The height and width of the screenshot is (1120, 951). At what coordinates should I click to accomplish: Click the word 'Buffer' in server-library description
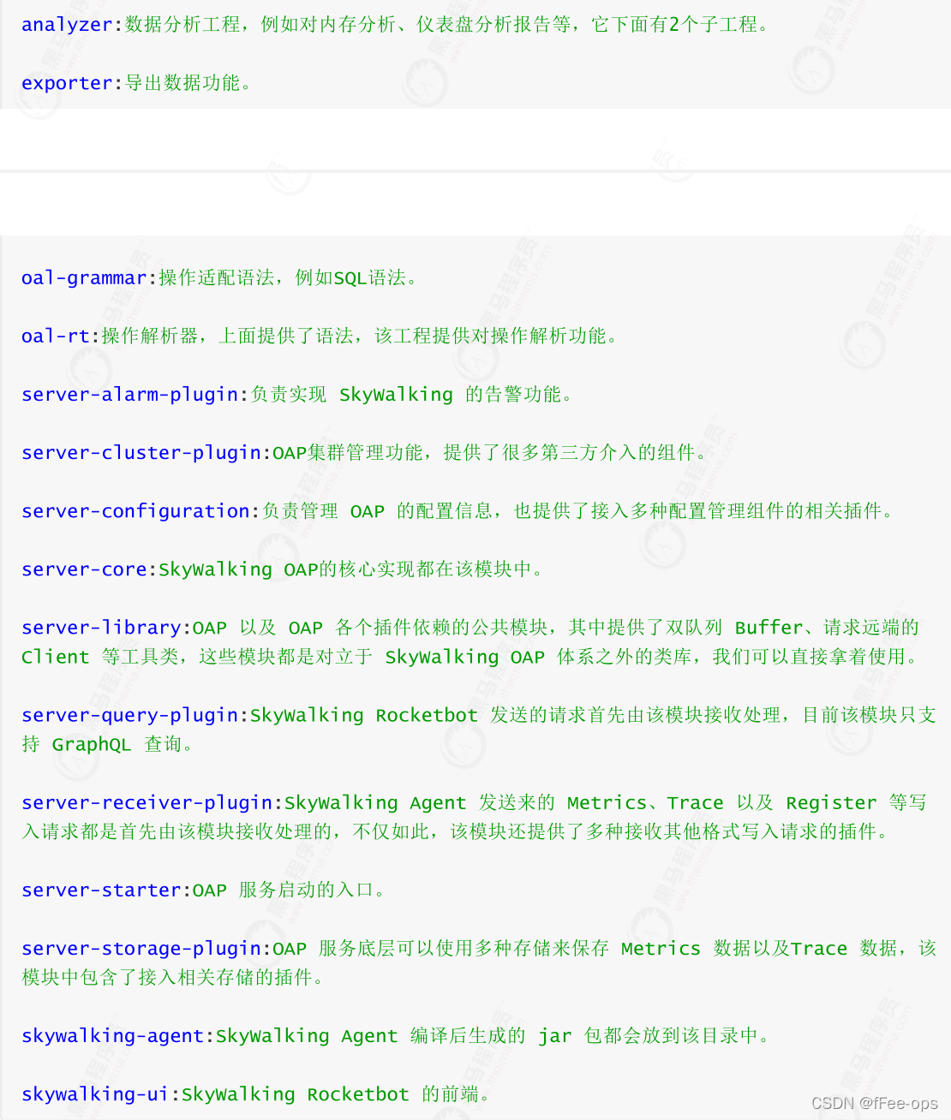(x=769, y=628)
